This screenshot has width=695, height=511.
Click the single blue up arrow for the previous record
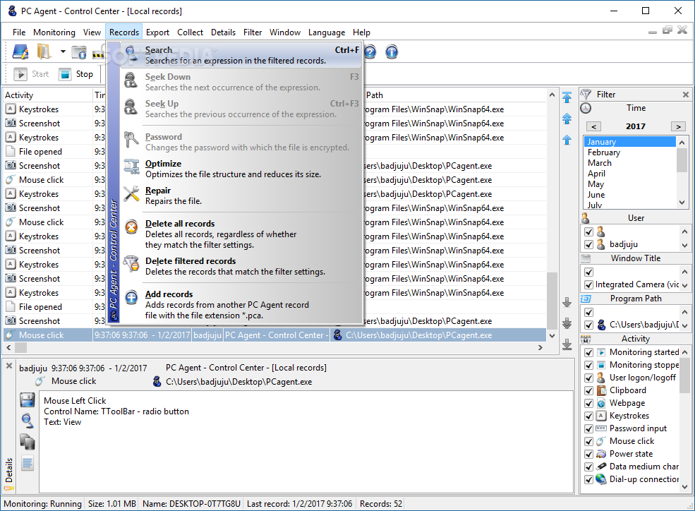coord(567,140)
